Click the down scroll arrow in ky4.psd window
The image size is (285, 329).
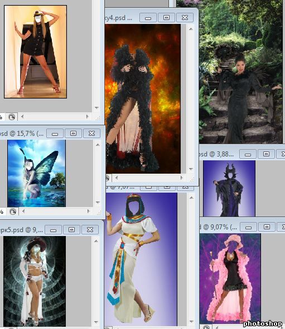(191, 169)
